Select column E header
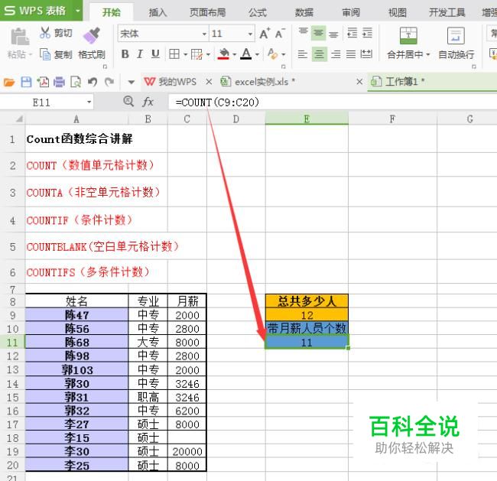This screenshot has height=481, width=497. (307, 119)
